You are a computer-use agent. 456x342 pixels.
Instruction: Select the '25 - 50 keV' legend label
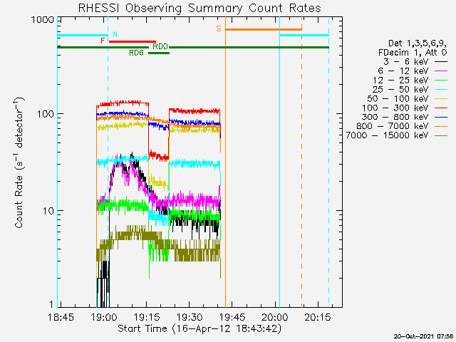tap(400, 90)
